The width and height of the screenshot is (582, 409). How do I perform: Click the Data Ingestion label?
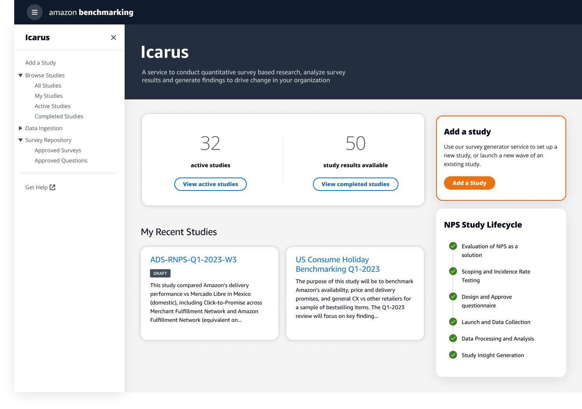coord(44,128)
